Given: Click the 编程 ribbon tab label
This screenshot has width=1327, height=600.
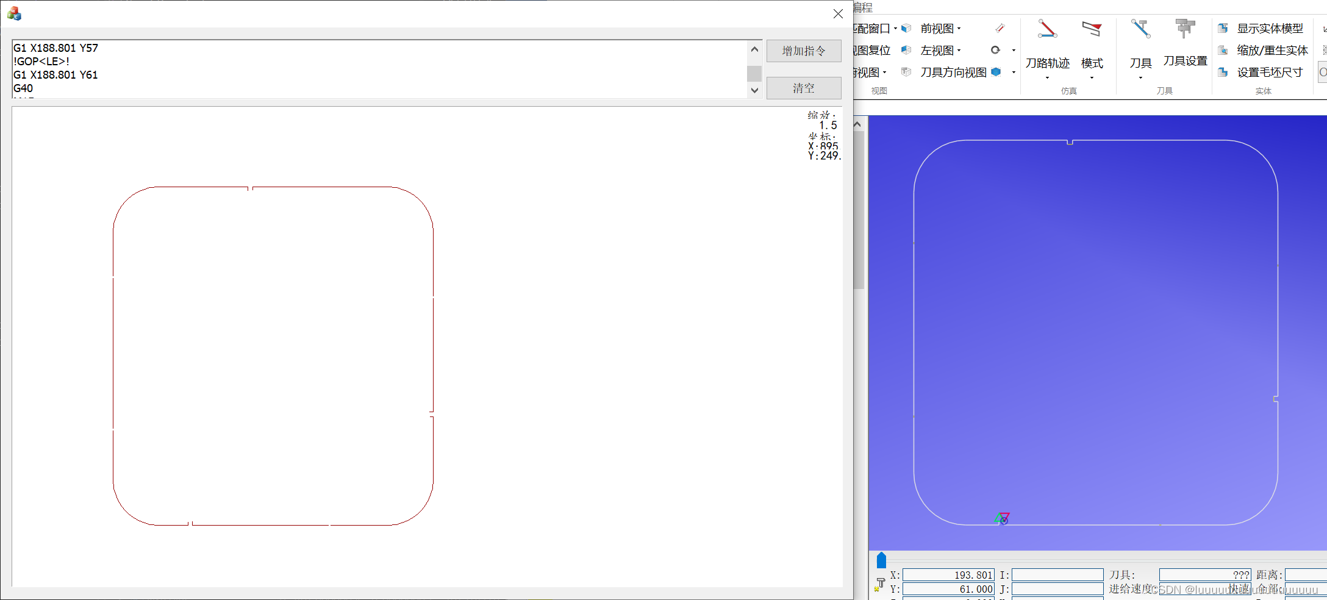Looking at the screenshot, I should pos(862,7).
